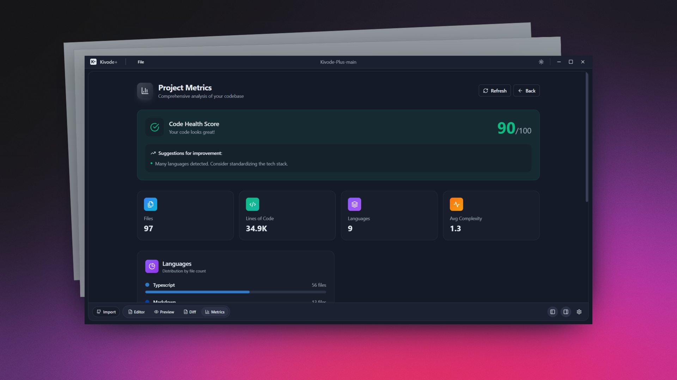Click the Languages layers icon on the stats card
The image size is (677, 380).
click(x=354, y=204)
